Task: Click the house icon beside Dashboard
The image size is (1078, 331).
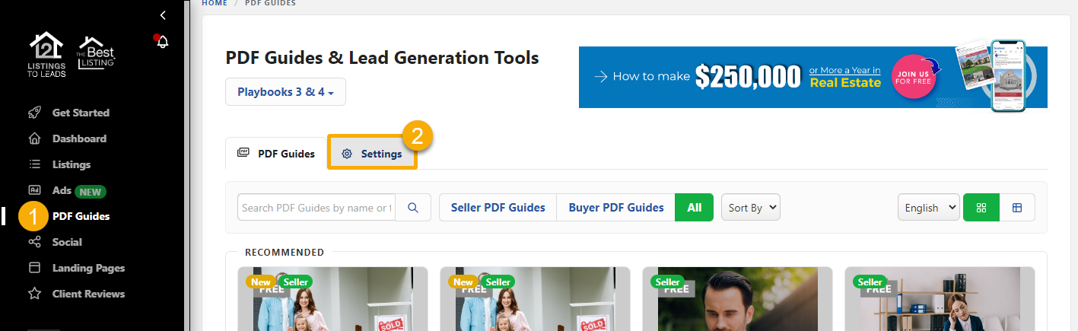Action: tap(34, 138)
